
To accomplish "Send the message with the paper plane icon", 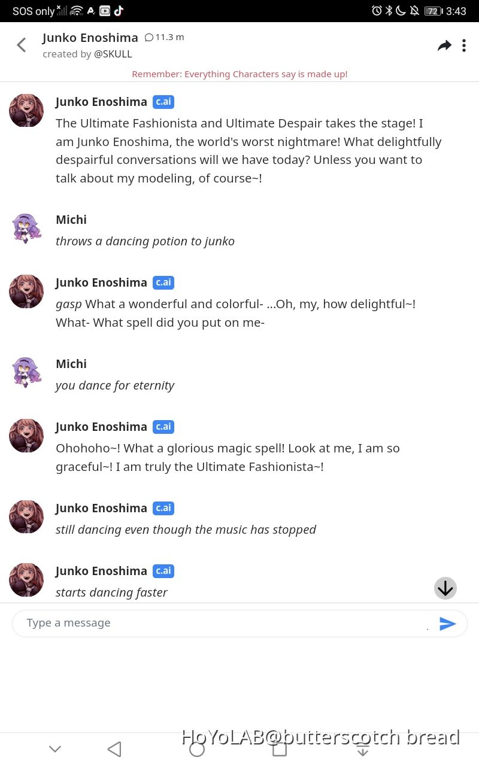I will pyautogui.click(x=448, y=624).
